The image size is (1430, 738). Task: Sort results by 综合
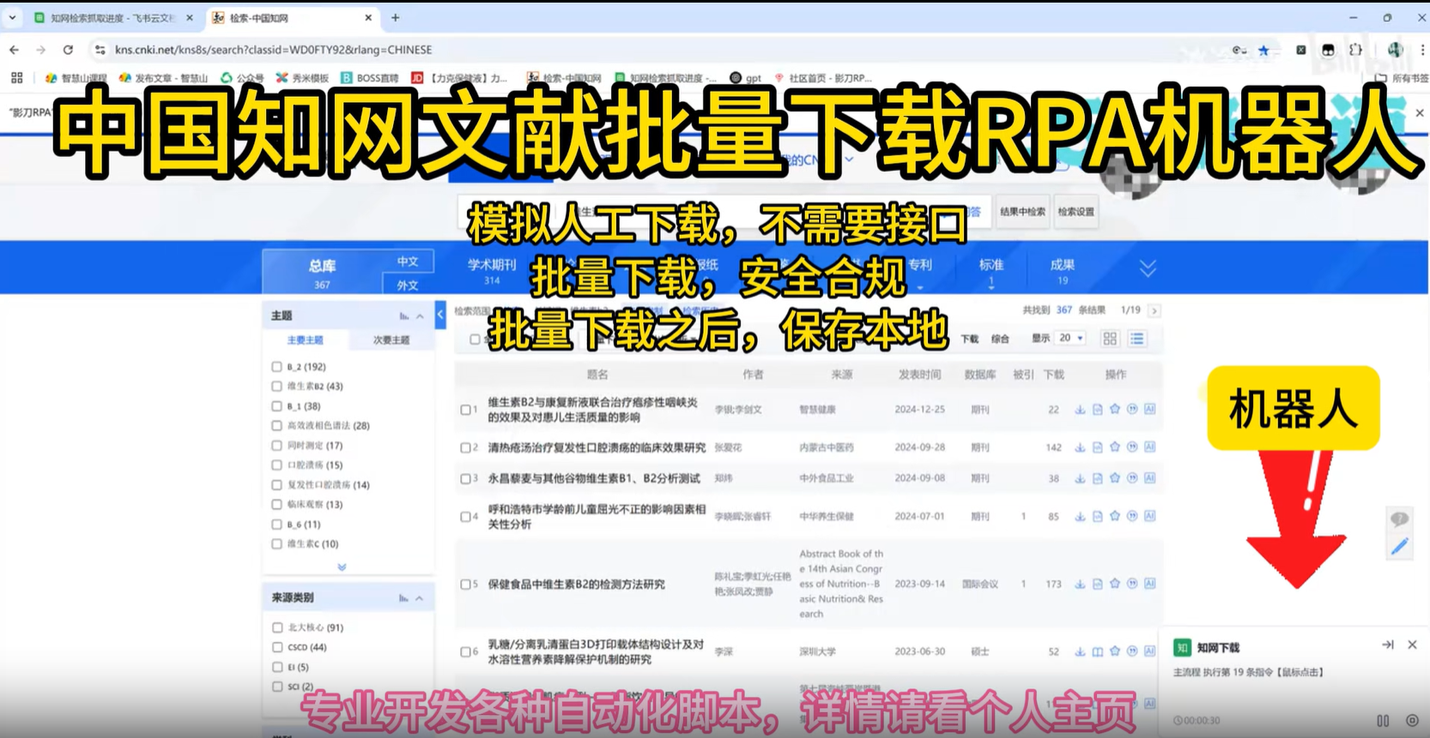(1000, 339)
